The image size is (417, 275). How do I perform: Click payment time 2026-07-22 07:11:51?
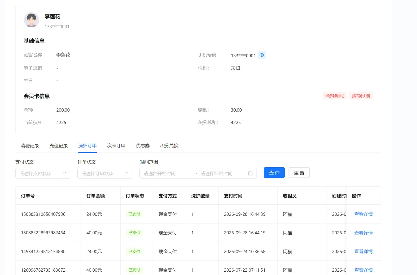click(245, 270)
